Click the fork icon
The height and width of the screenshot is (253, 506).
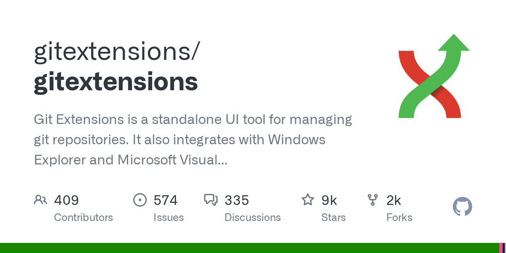pyautogui.click(x=373, y=200)
